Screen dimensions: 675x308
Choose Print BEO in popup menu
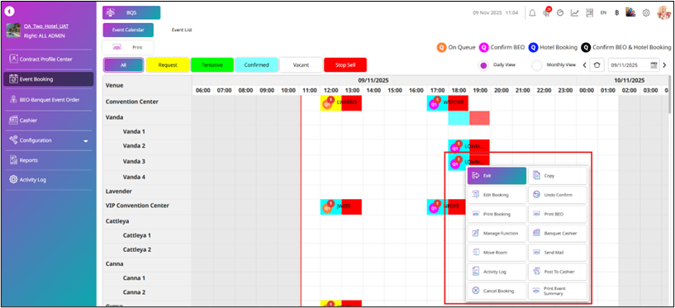pos(558,214)
